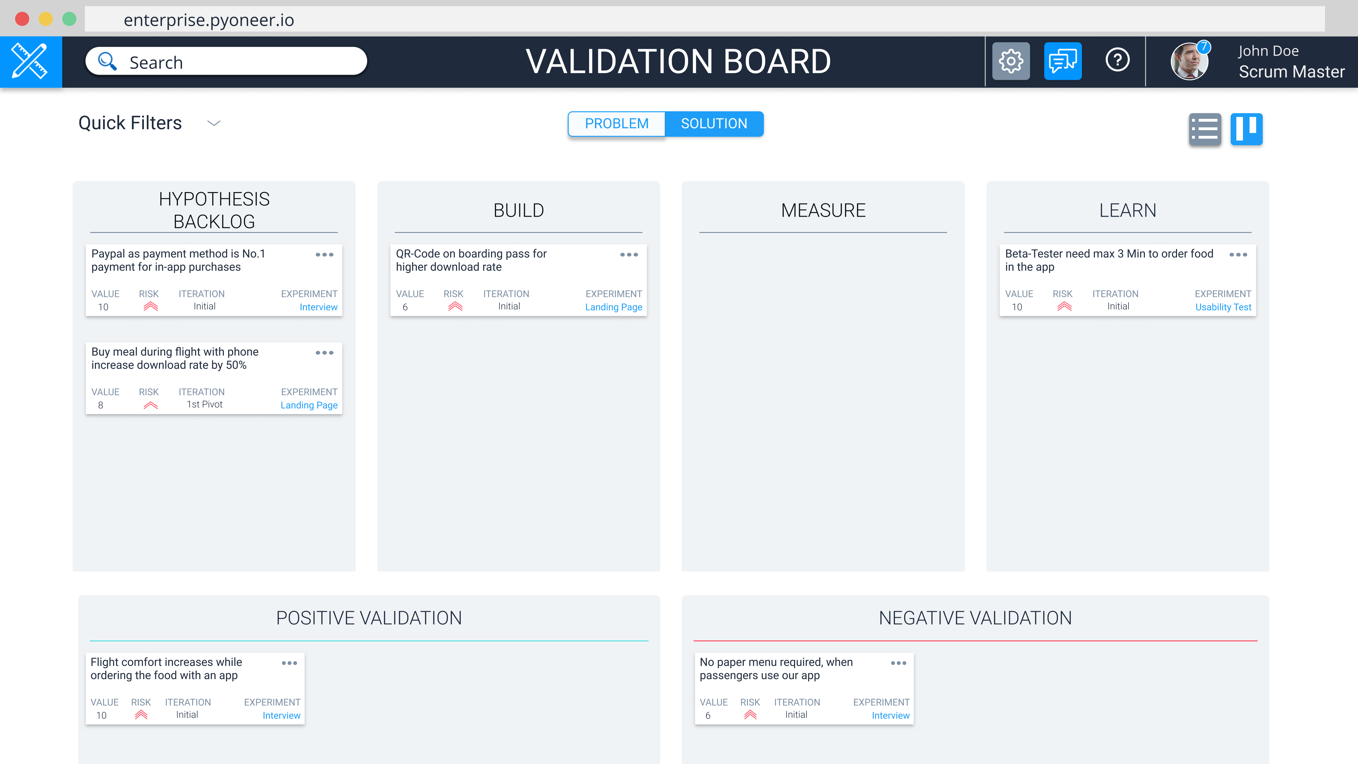Open the chat messages icon
The width and height of the screenshot is (1358, 764).
(1062, 61)
